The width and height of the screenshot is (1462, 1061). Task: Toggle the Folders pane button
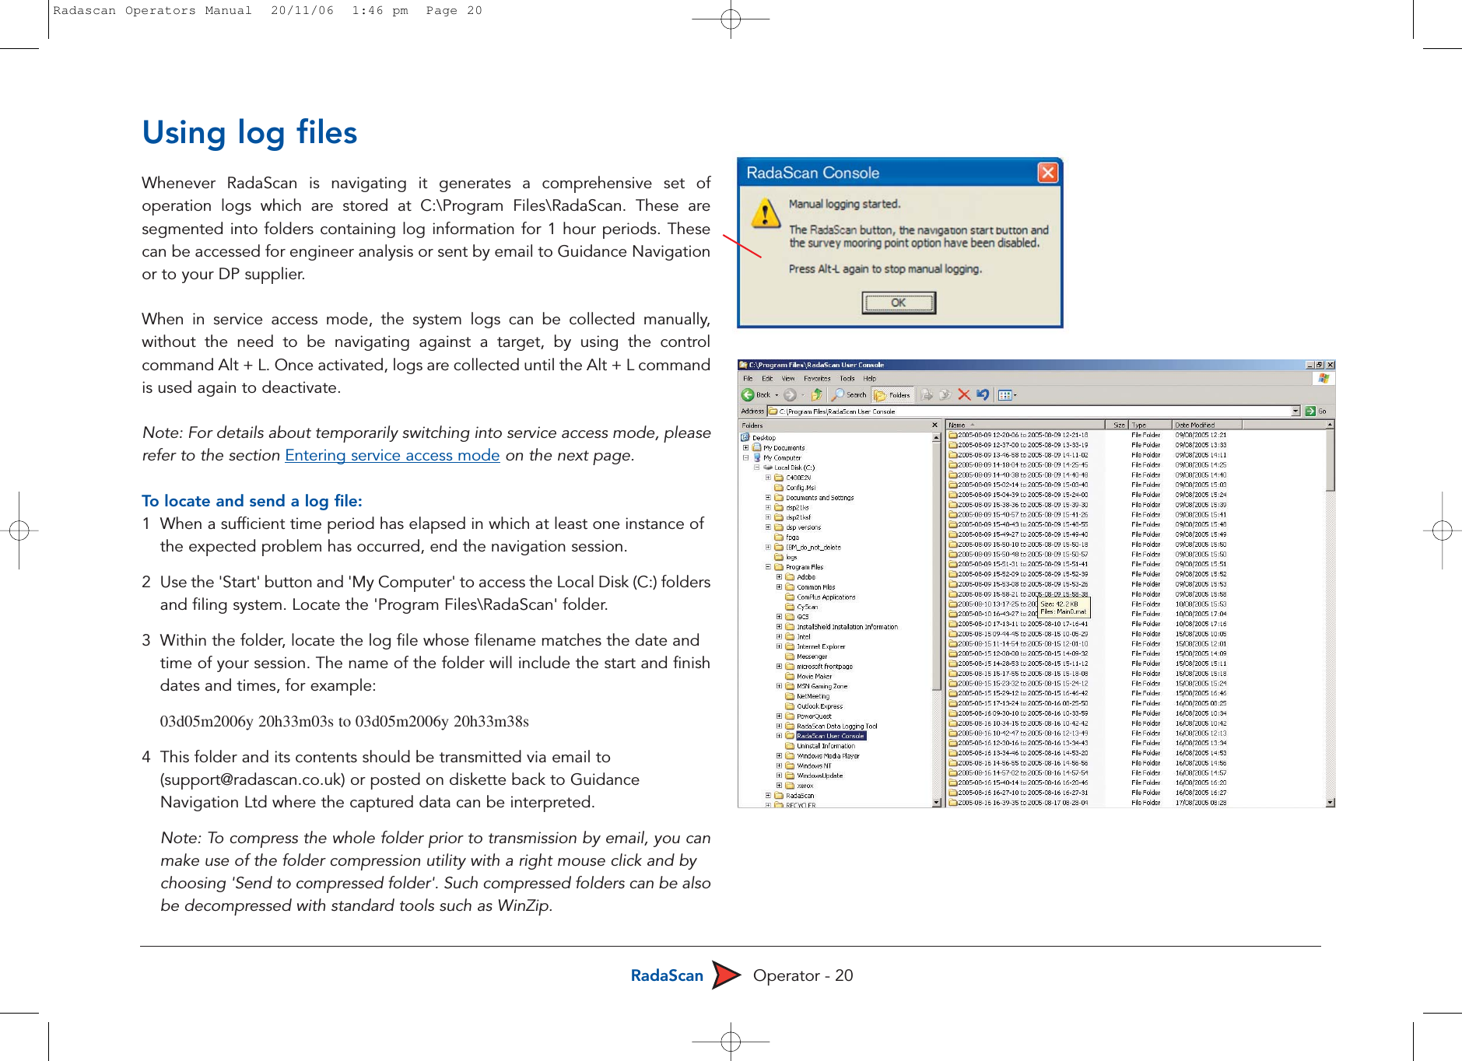point(892,395)
